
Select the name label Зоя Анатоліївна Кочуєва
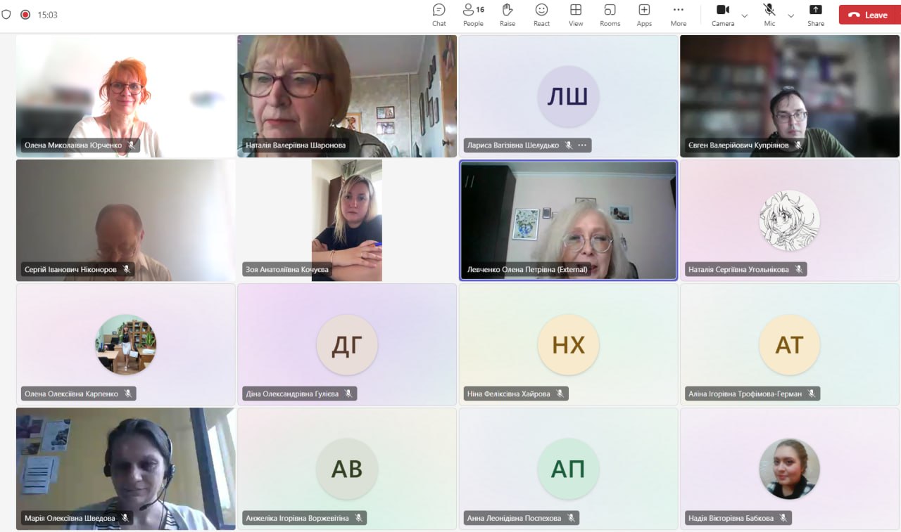coord(287,269)
